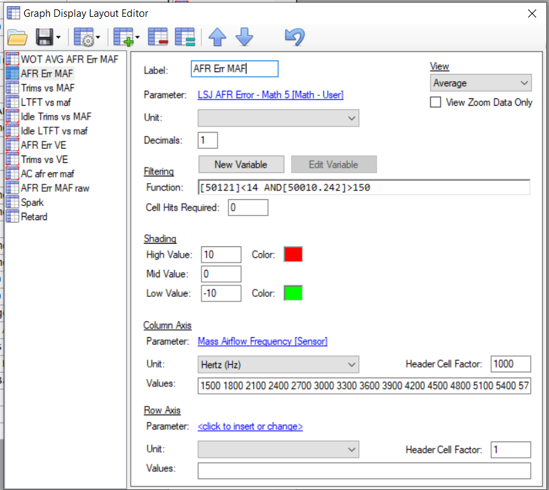Click Column Axis Header Cell Factor field

coord(511,364)
